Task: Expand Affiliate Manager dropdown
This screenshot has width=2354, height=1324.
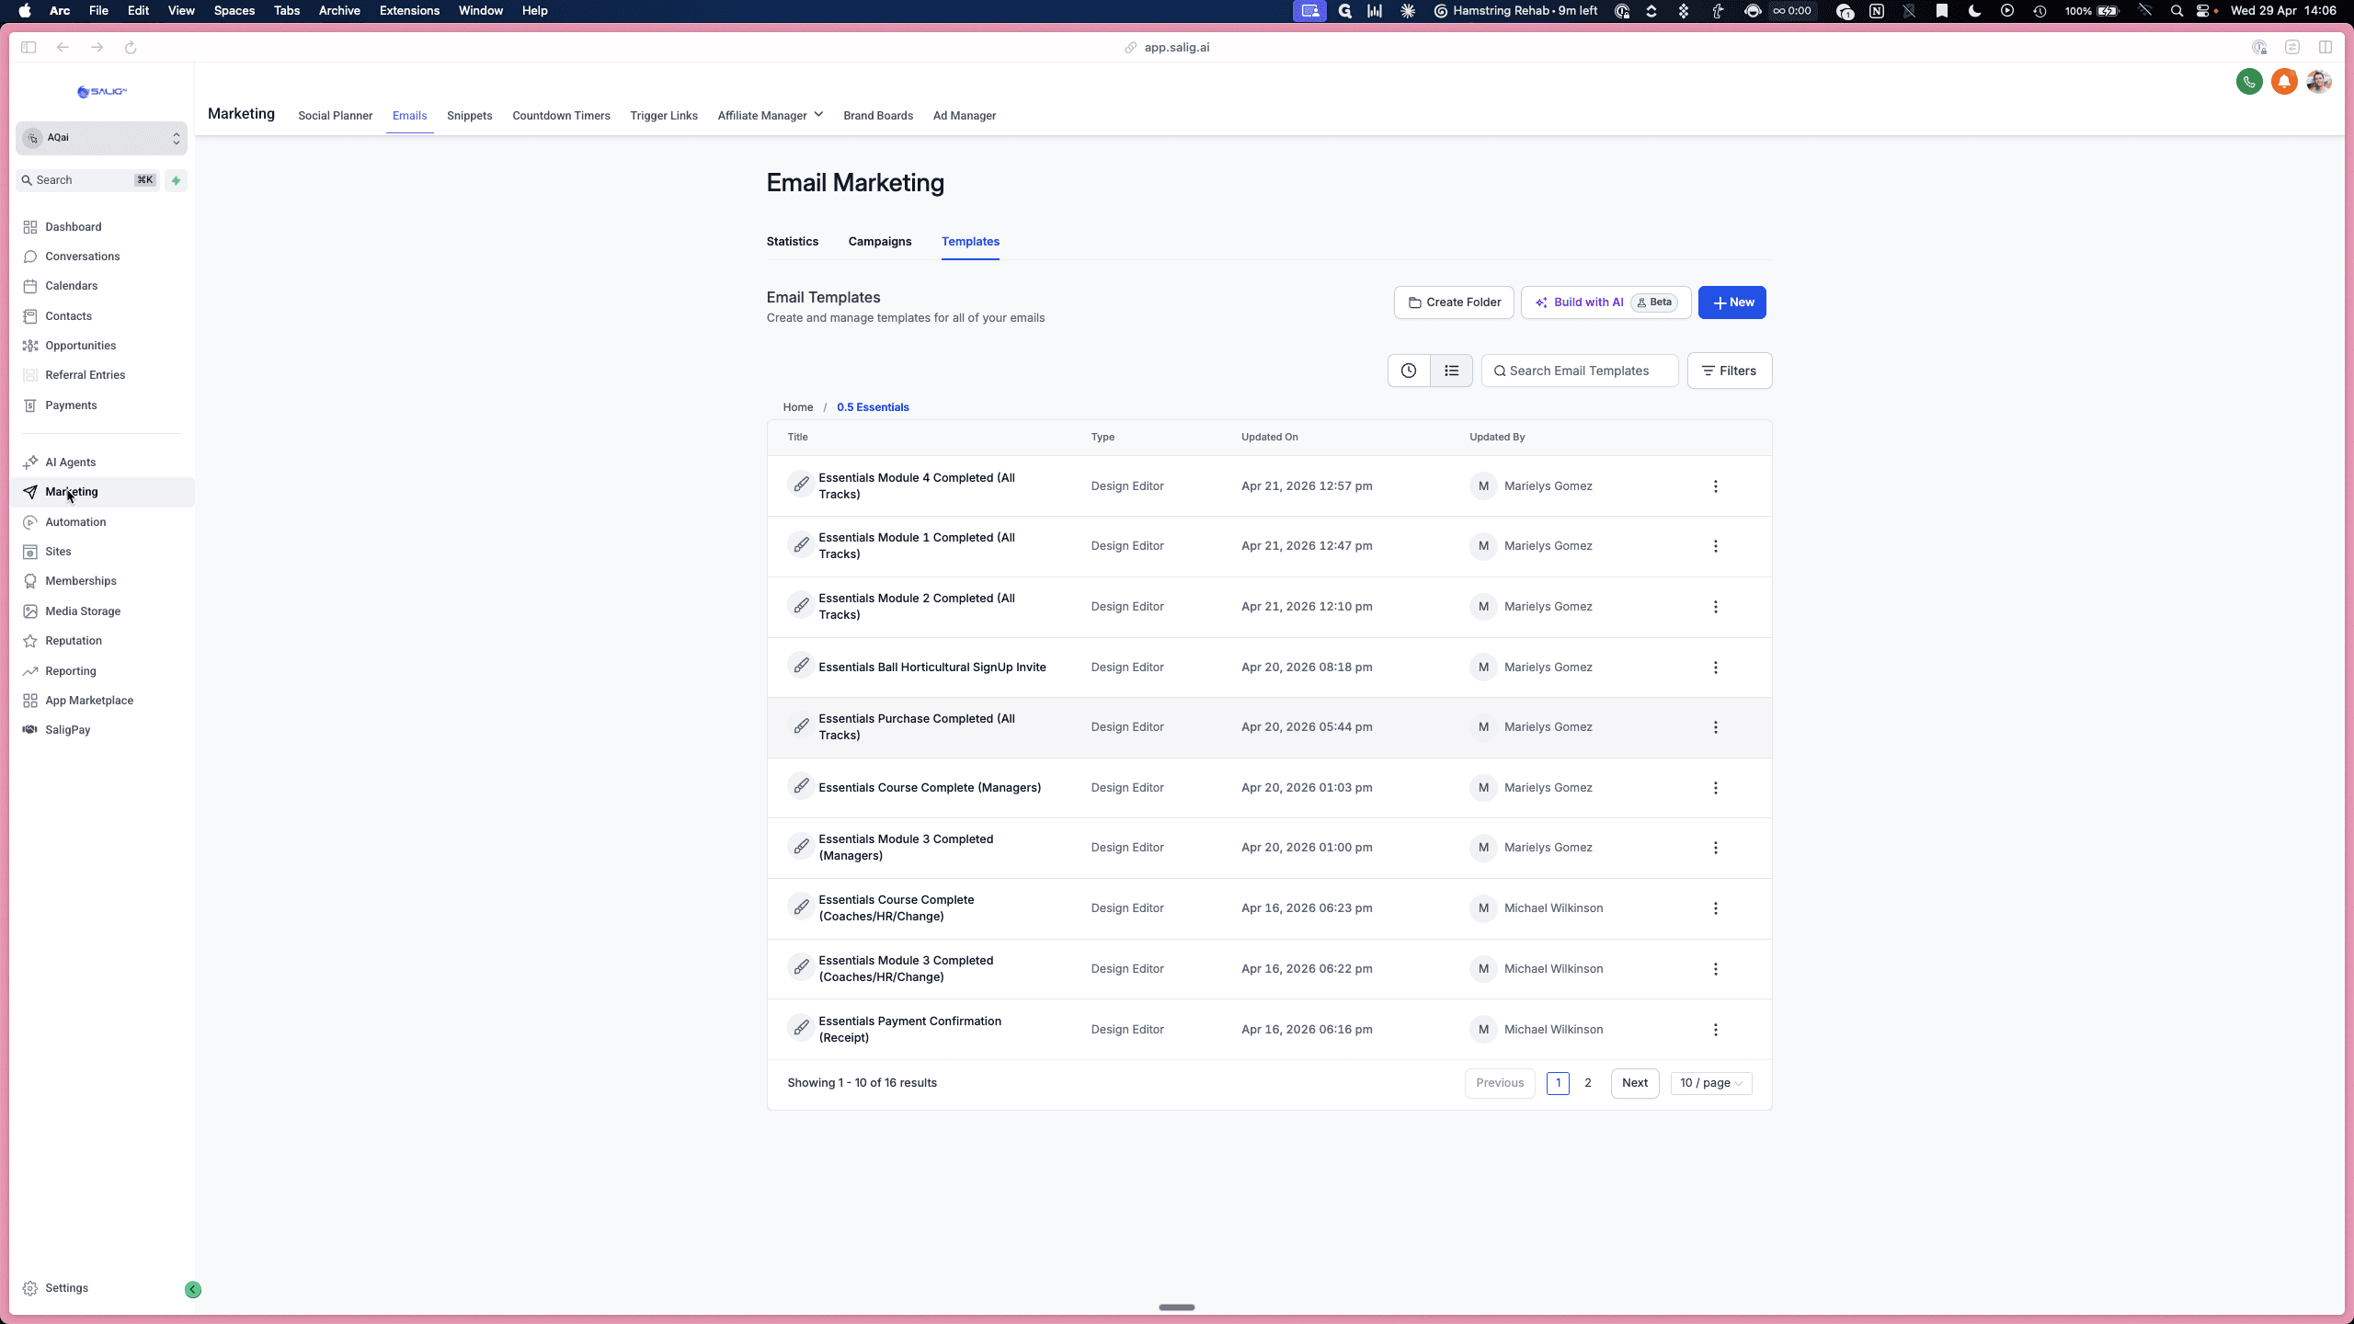Action: (771, 115)
